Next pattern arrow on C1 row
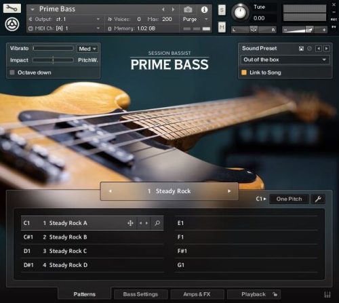Image resolution: width=339 pixels, height=303 pixels. tap(147, 223)
